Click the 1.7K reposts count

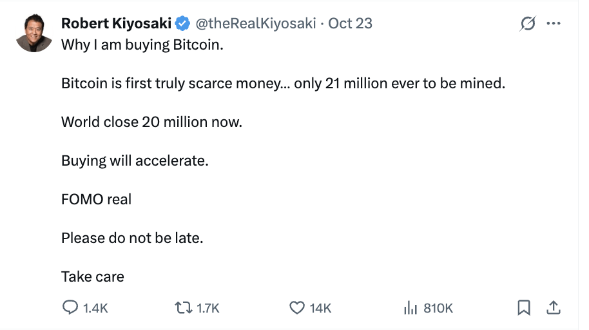coord(208,309)
